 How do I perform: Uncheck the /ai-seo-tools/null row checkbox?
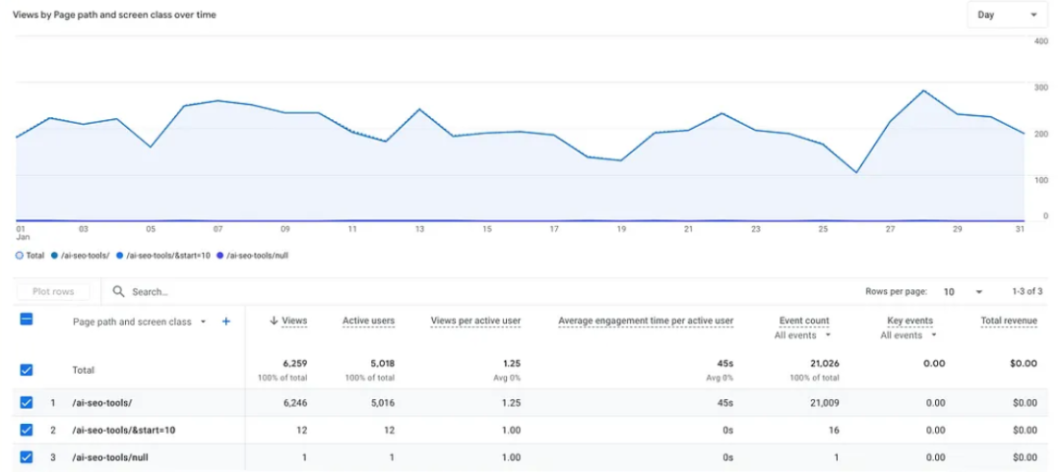click(27, 457)
